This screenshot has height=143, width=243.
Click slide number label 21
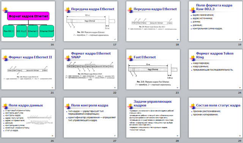click(52, 93)
